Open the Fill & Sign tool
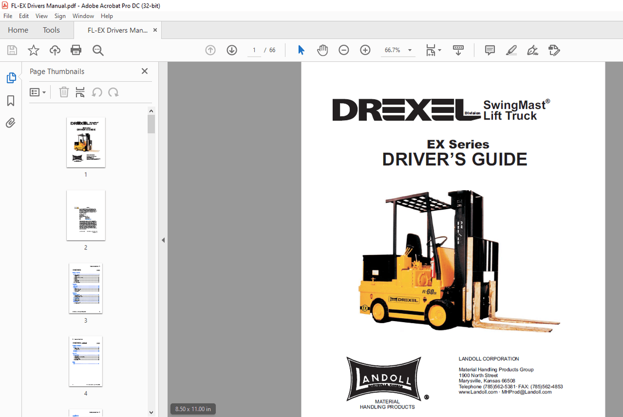Screen dimensions: 623x417 click(x=532, y=50)
